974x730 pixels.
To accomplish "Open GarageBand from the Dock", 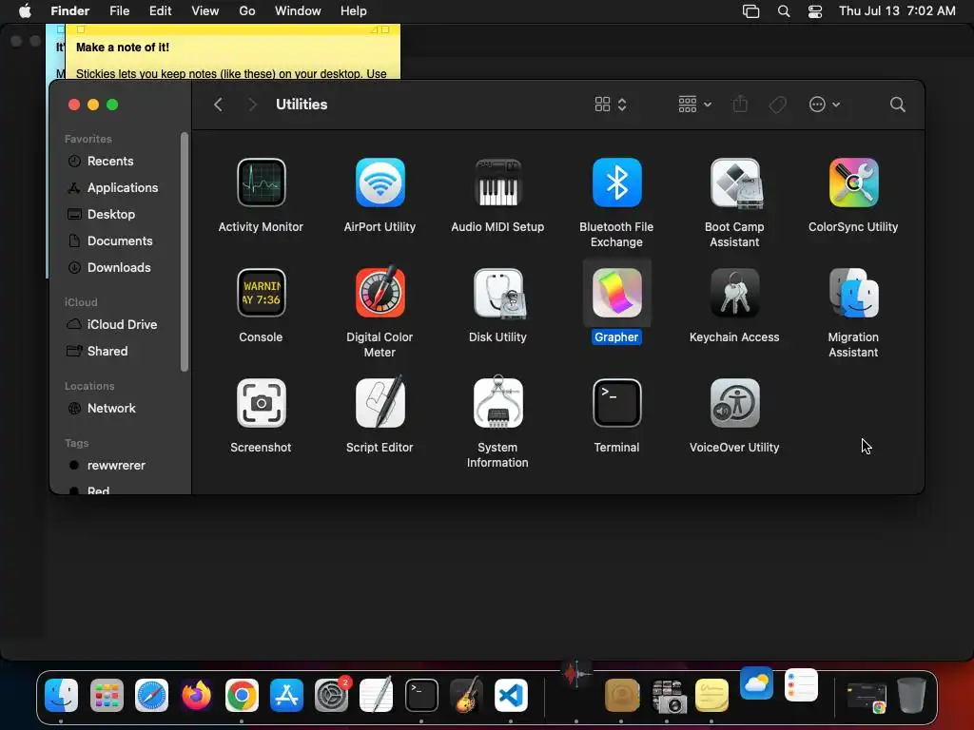I will [466, 695].
